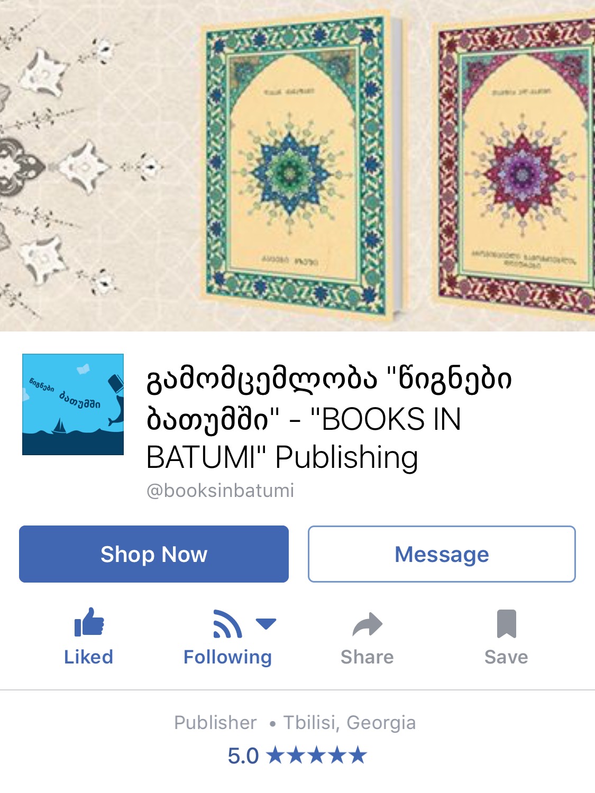595x793 pixels.
Task: Select the Share label
Action: 367,657
